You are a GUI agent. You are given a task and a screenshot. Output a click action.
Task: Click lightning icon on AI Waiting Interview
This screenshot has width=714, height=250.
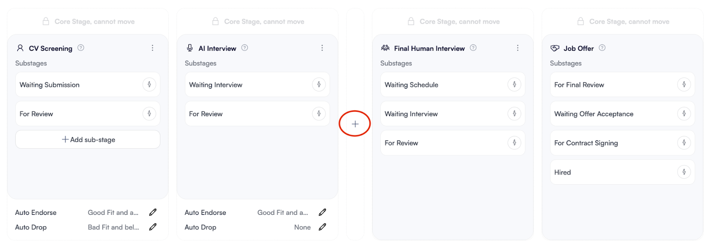[x=319, y=85]
